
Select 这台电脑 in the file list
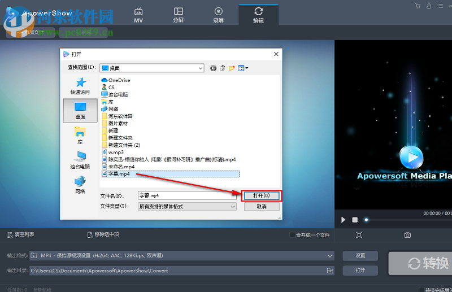click(115, 94)
